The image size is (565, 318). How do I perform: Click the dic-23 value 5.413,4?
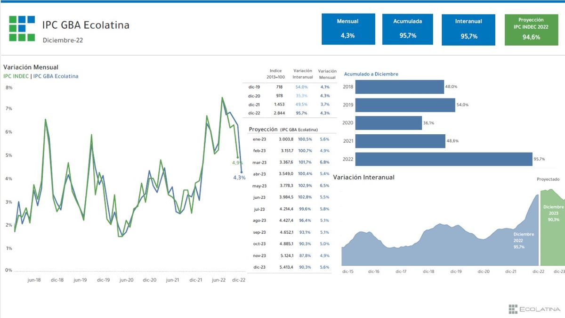[286, 267]
